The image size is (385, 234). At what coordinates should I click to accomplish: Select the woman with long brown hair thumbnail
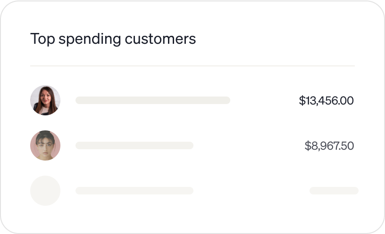pos(45,100)
